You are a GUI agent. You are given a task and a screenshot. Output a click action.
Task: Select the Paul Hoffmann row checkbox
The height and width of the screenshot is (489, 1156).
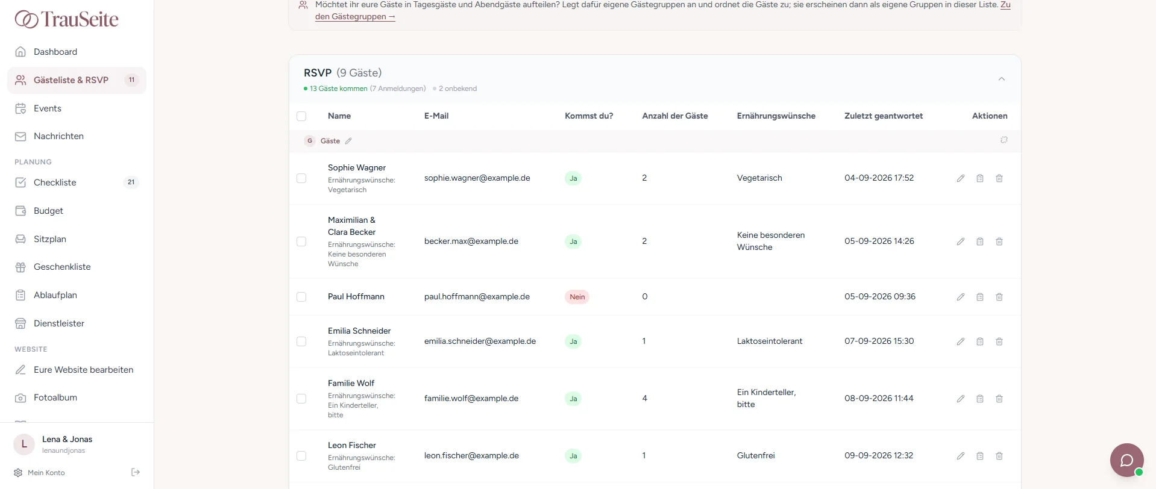[301, 297]
